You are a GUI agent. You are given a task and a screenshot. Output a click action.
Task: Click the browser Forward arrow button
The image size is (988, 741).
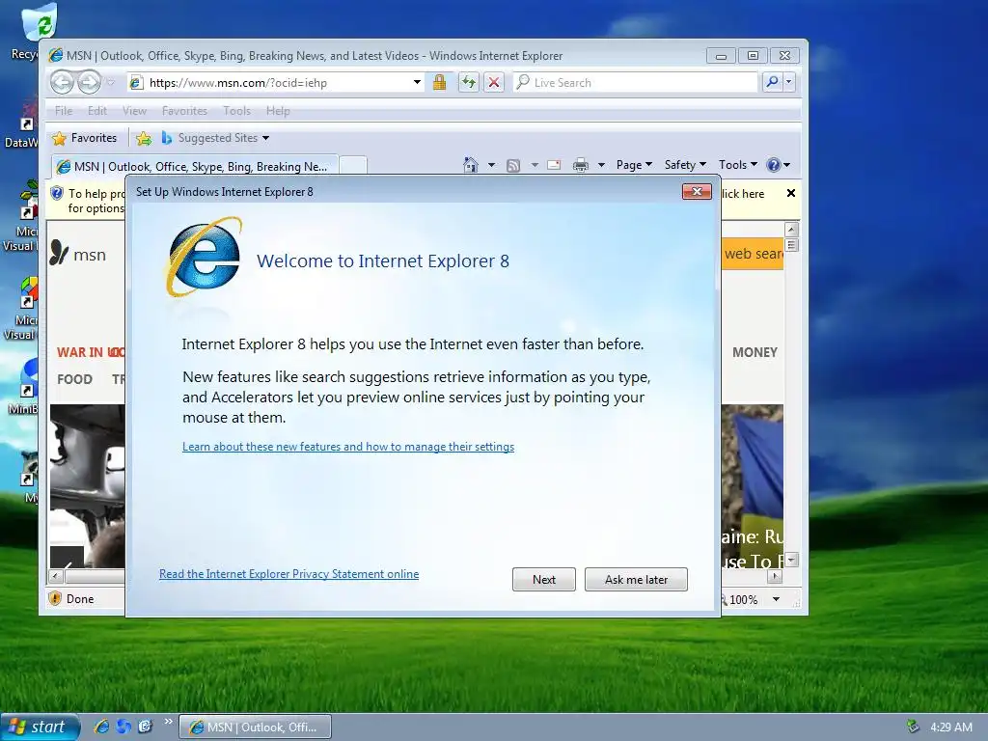(88, 82)
